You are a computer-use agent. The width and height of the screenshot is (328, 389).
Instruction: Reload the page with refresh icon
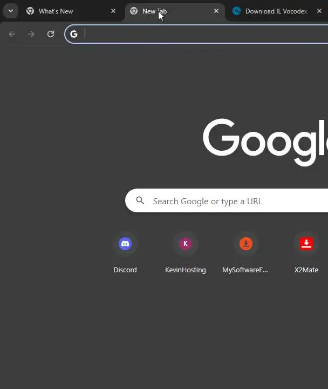click(x=51, y=34)
